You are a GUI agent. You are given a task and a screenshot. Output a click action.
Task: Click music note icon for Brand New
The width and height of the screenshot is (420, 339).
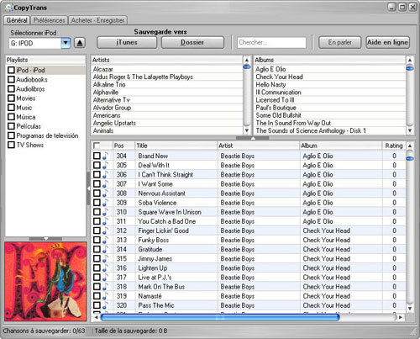pos(105,156)
